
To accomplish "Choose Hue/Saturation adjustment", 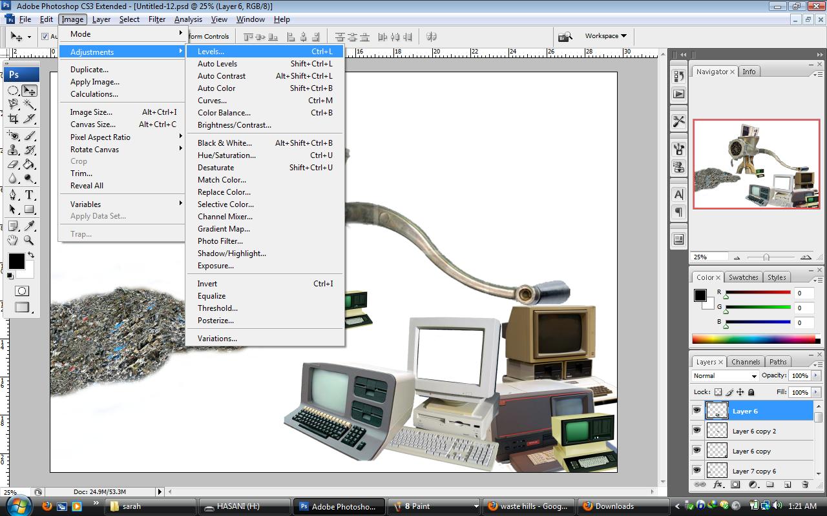I will click(265, 155).
